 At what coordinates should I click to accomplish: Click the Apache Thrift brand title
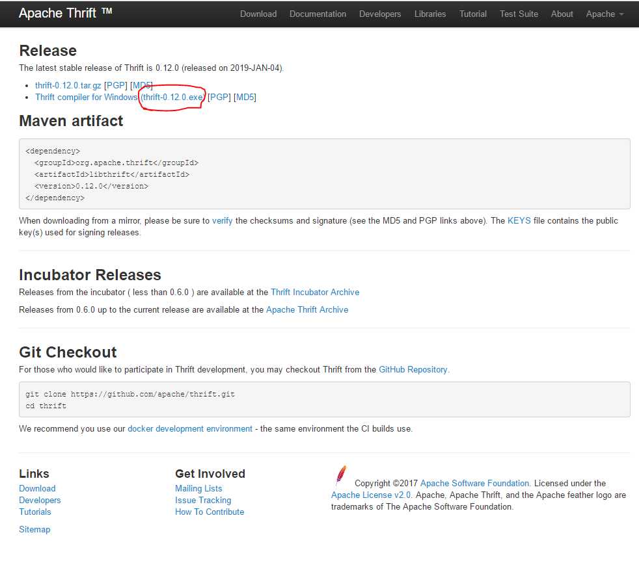click(65, 14)
